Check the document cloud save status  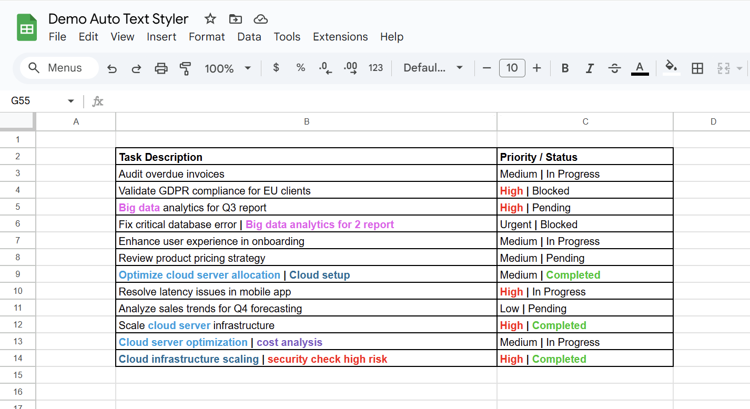click(x=260, y=19)
